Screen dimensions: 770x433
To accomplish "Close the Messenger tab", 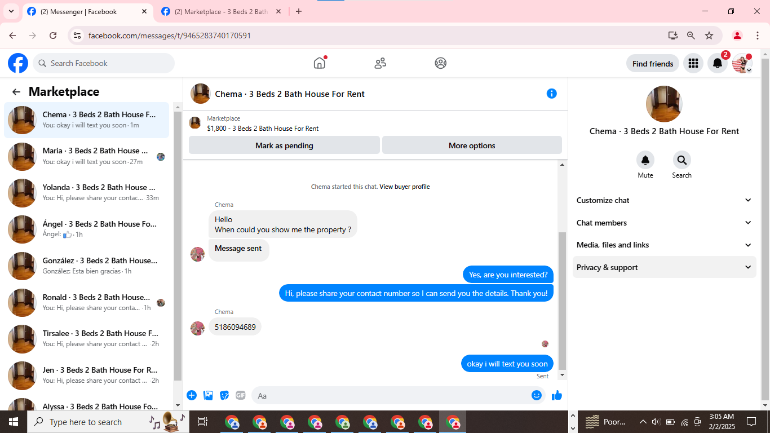I will (144, 11).
